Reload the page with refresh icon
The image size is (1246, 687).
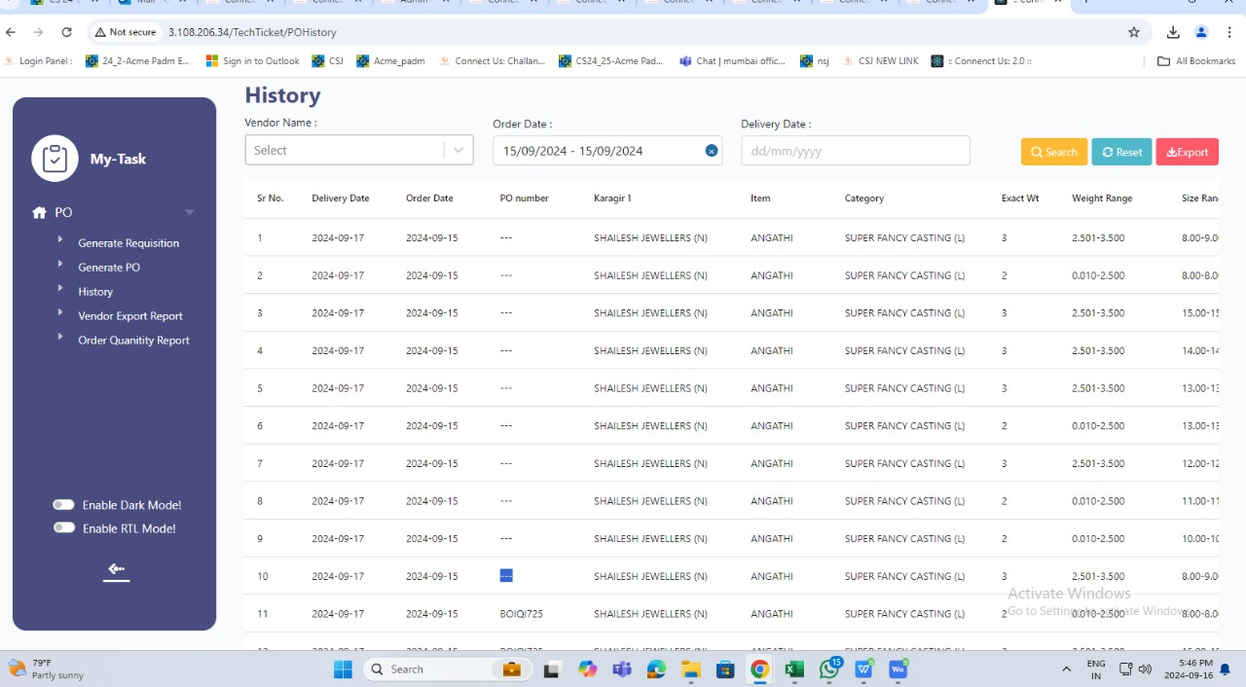[x=66, y=32]
